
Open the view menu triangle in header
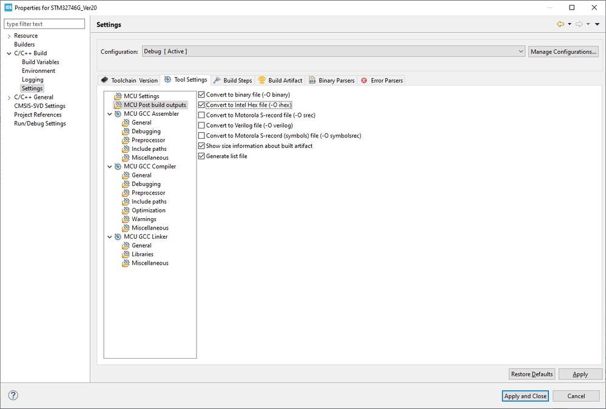(x=597, y=24)
